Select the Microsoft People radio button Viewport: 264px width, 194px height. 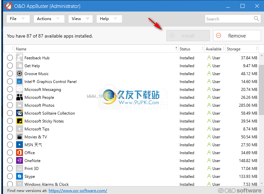pos(10,97)
